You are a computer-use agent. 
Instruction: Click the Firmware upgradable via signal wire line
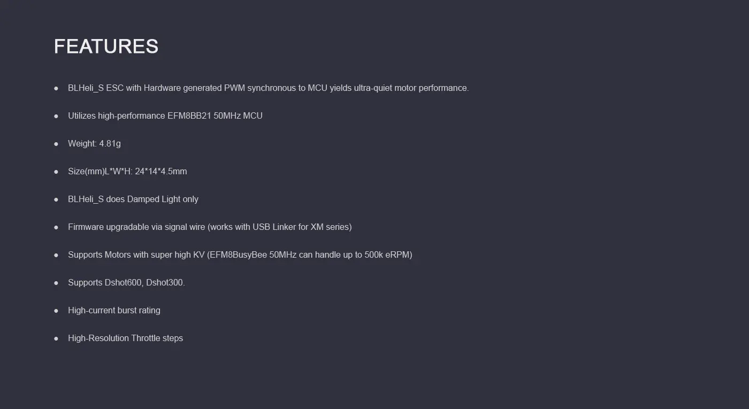pyautogui.click(x=209, y=227)
